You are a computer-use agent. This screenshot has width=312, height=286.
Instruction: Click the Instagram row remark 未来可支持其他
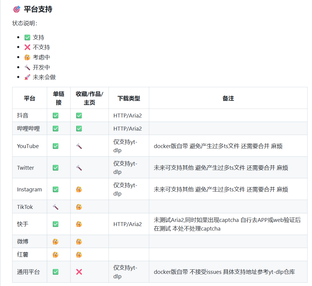[x=221, y=190]
